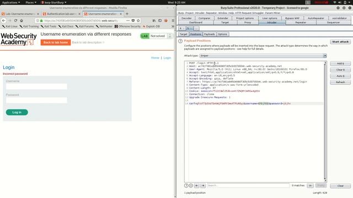Click Clear § button
353x198 pixels.
point(340,70)
